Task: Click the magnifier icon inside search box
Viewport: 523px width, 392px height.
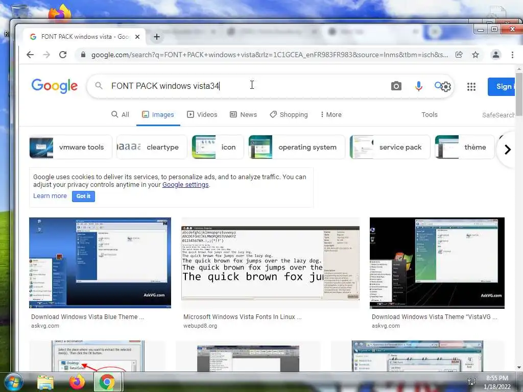Action: coord(99,86)
